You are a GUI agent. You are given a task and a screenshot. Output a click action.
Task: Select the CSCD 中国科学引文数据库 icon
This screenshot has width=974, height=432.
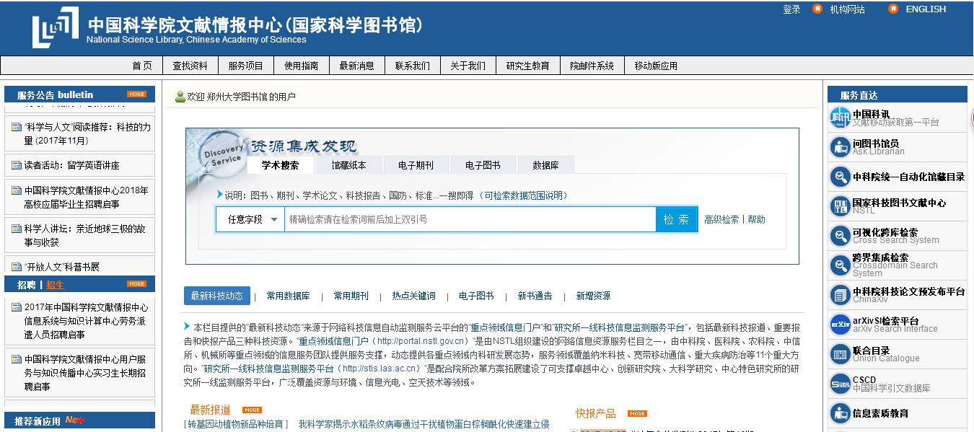(x=840, y=382)
